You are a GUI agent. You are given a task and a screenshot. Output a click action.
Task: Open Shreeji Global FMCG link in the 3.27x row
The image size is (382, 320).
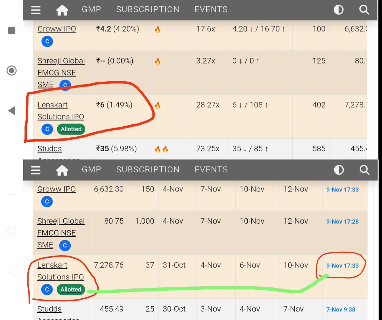61,72
